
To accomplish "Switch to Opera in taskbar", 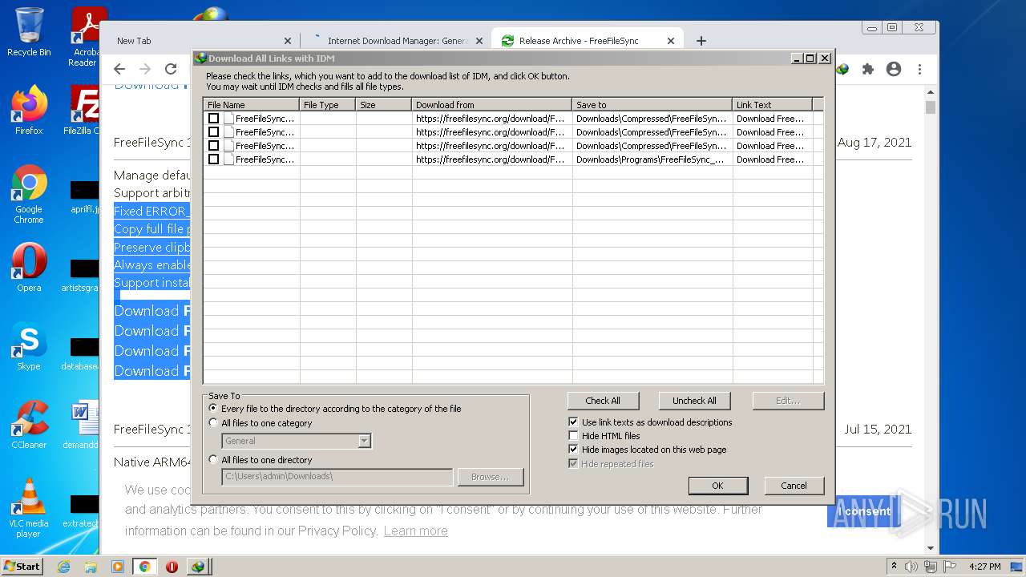I will [x=172, y=567].
